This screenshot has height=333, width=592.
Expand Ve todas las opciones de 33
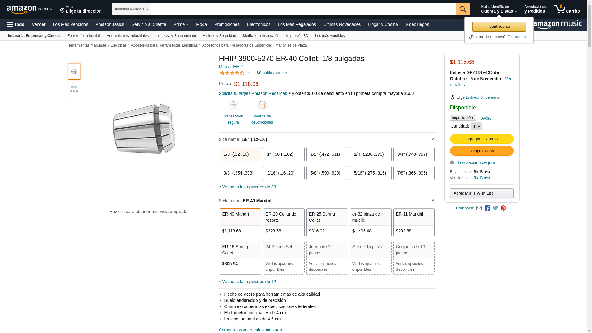[x=249, y=187]
